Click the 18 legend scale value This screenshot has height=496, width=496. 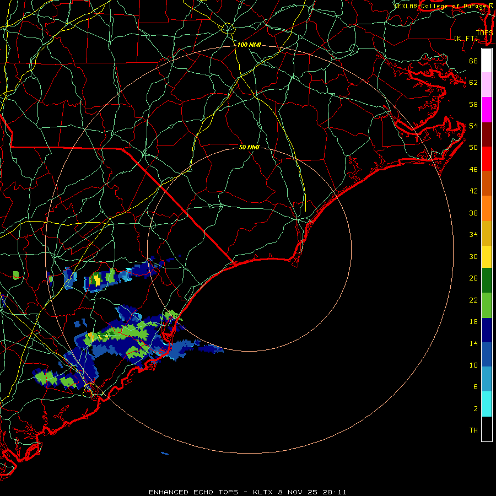coord(473,322)
